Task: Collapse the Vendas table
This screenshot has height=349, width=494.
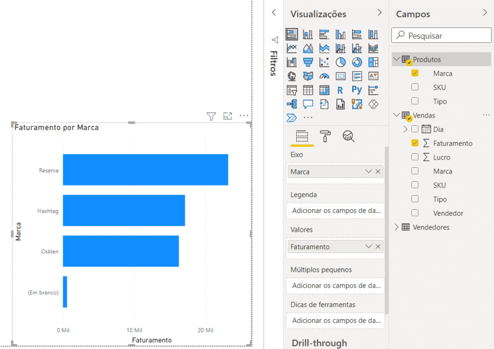Action: (397, 115)
